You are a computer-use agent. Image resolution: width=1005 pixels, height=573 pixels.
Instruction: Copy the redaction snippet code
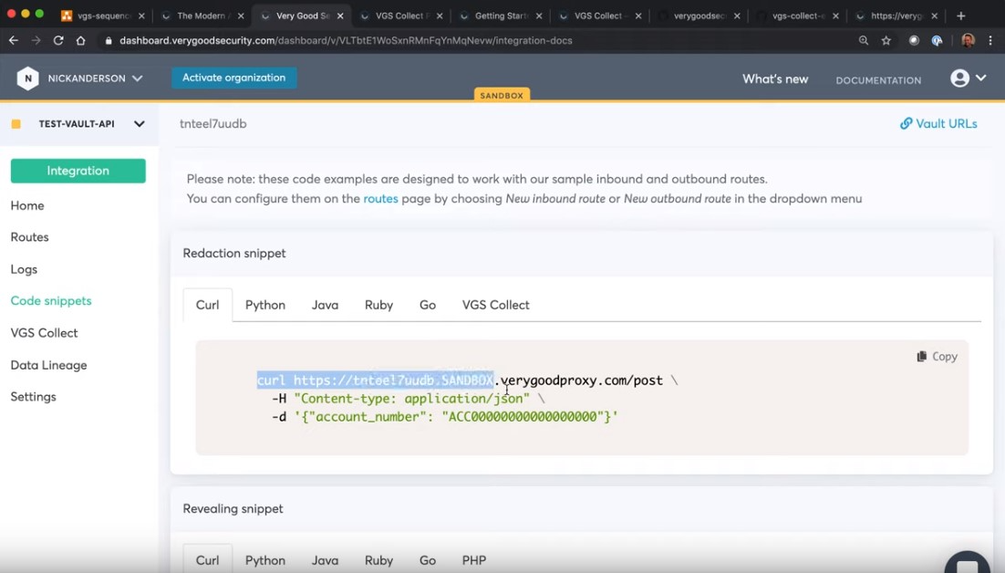937,356
